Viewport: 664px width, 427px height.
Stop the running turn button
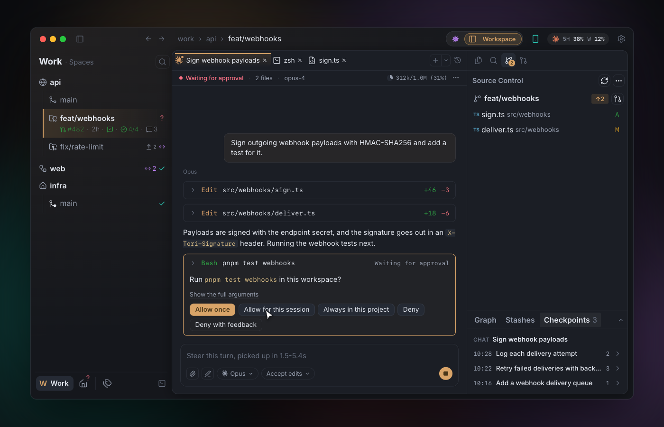click(x=446, y=374)
